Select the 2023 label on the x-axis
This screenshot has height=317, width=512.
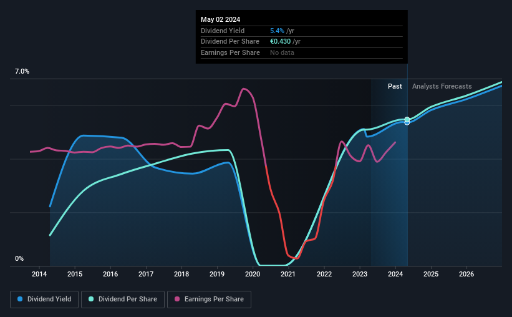click(359, 274)
